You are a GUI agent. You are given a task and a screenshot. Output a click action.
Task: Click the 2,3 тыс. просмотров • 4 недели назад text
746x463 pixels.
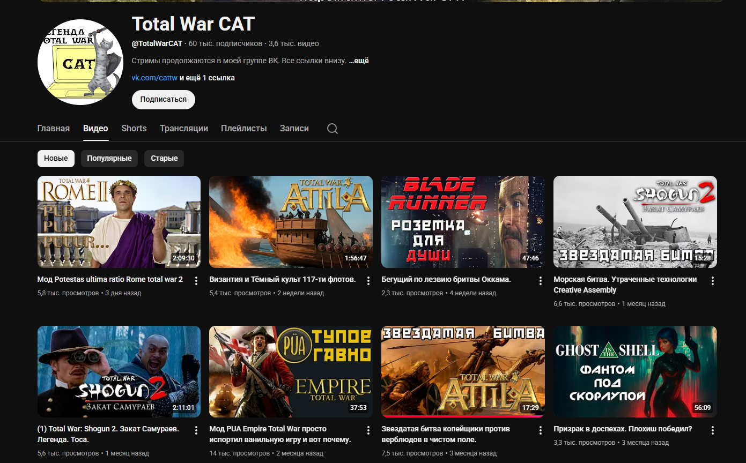439,293
